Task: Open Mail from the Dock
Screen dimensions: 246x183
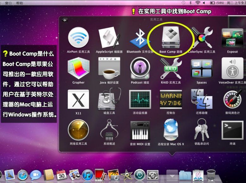Action: tap(9, 175)
